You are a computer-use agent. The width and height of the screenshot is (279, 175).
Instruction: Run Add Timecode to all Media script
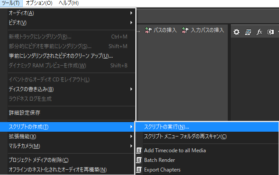coord(207,150)
